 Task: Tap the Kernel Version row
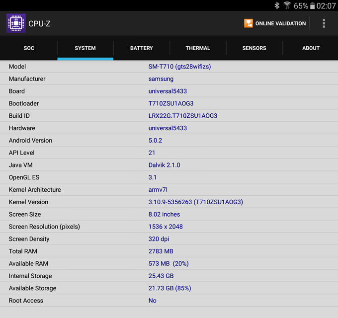coord(169,202)
